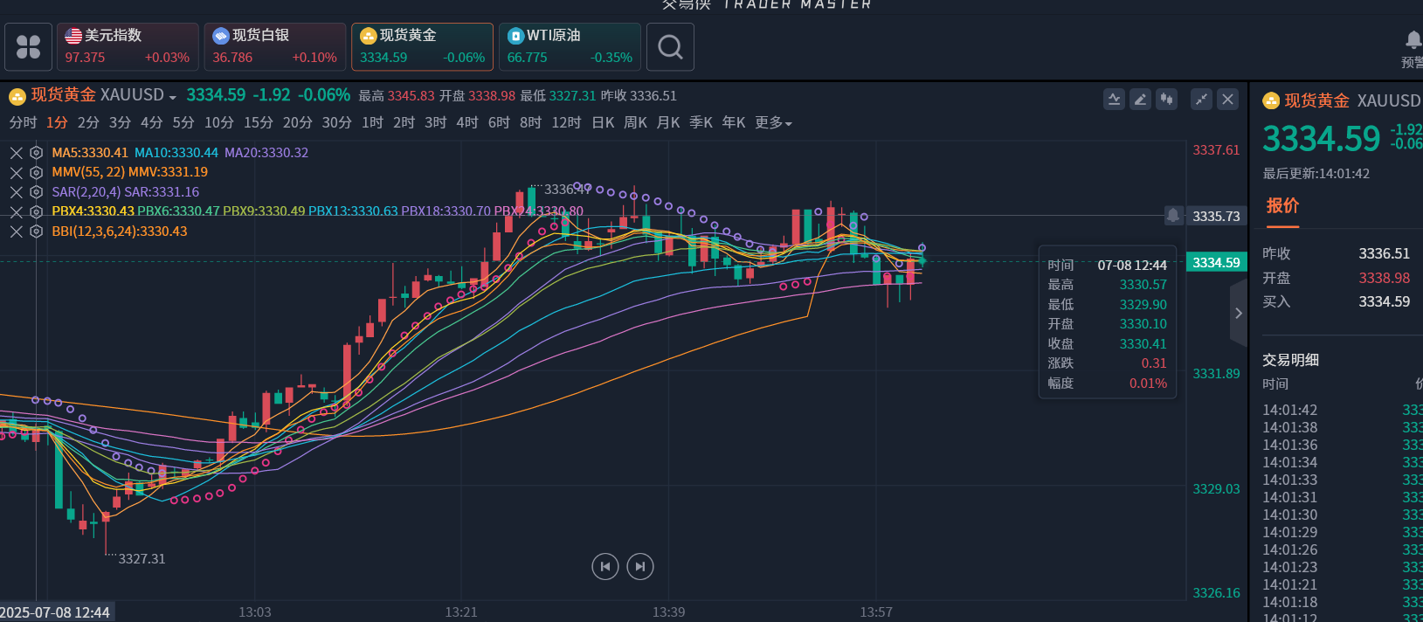Switch to the 20分 timeframe
The image size is (1423, 622).
point(297,122)
